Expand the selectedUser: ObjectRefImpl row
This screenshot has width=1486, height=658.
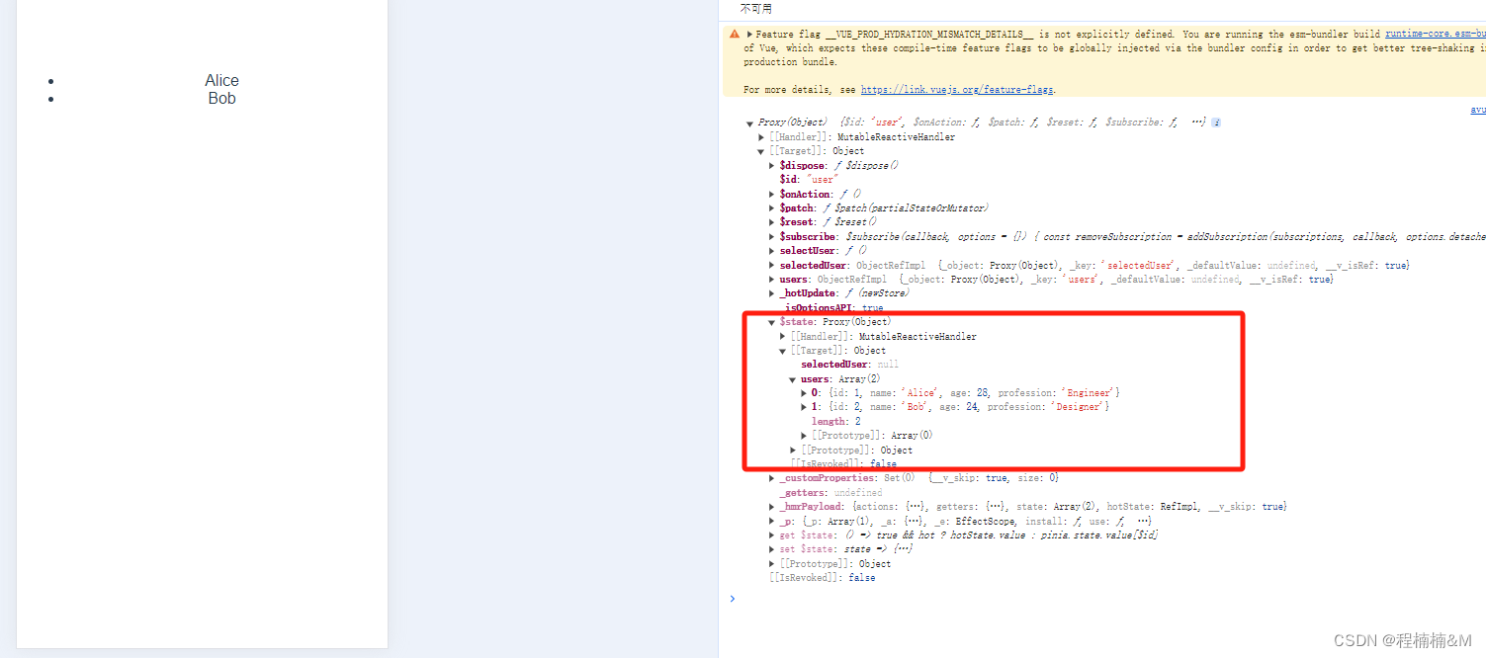[772, 266]
